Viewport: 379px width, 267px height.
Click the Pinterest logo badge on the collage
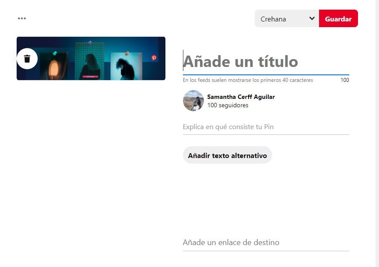coord(154,58)
